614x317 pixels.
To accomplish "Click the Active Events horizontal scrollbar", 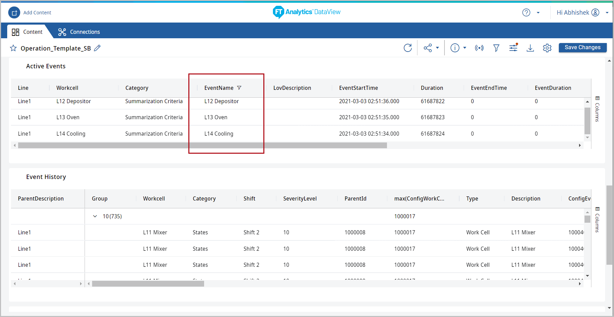I will [202, 146].
